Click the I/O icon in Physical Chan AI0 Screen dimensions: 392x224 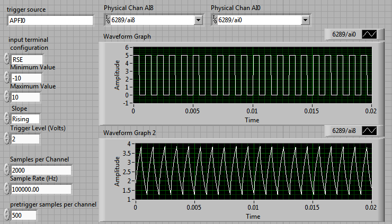[x=215, y=20]
